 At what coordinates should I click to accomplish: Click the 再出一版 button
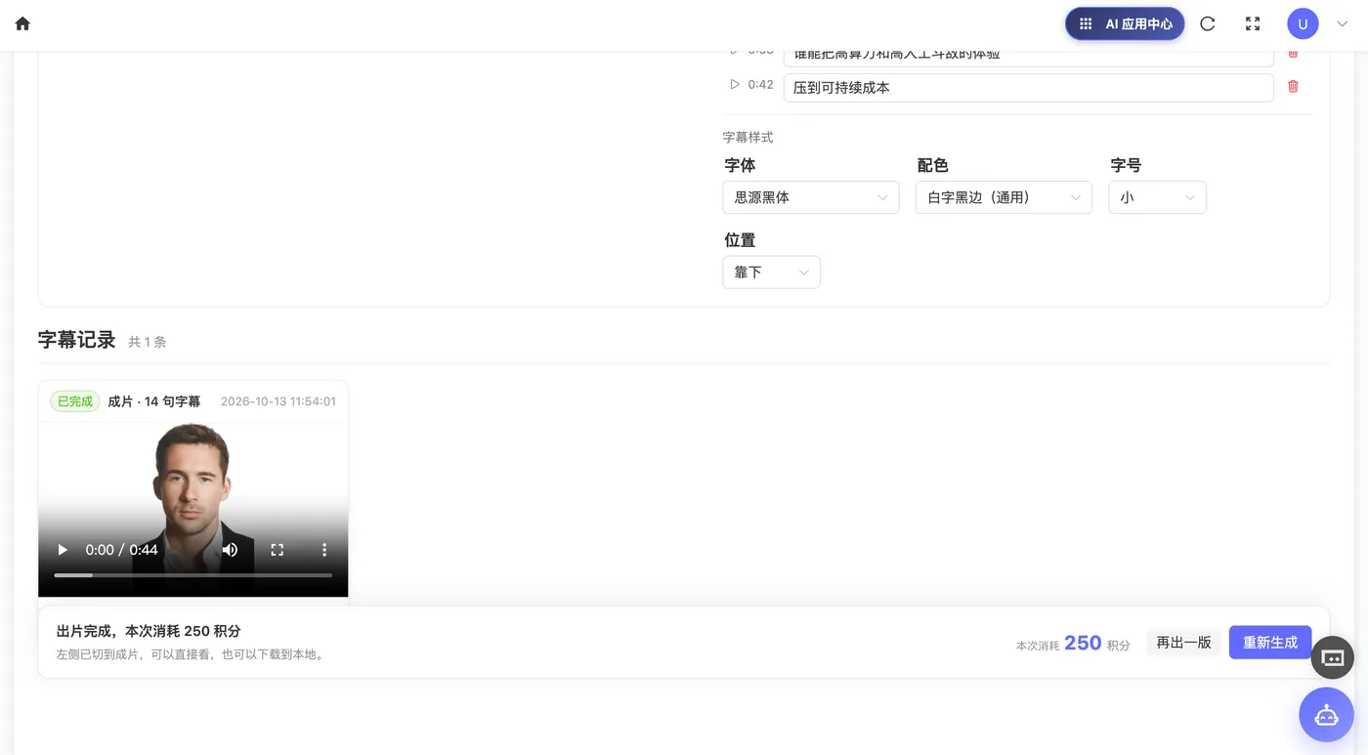point(1183,643)
